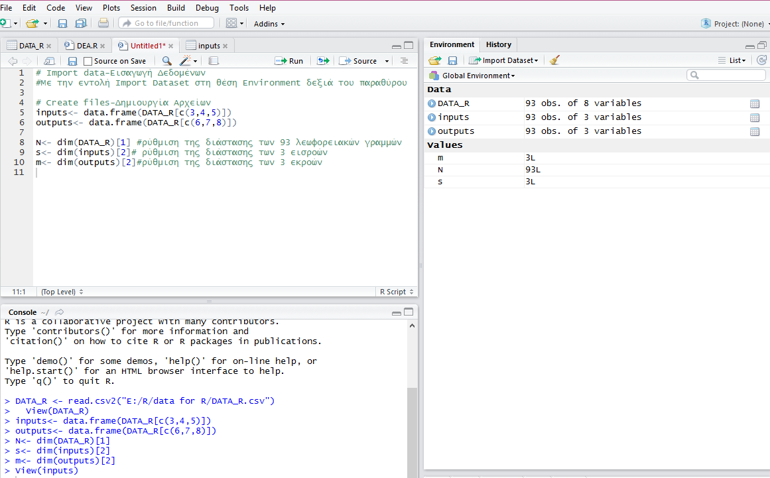This screenshot has width=770, height=478.
Task: Open the Addins dropdown
Action: [269, 24]
